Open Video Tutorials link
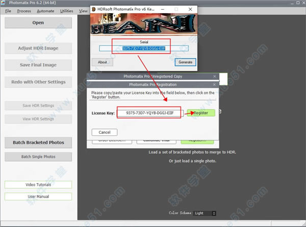This screenshot has height=227, width=306. coord(38,185)
